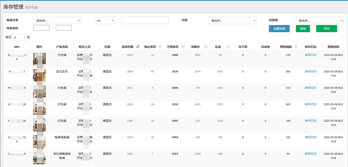The width and height of the screenshot is (348, 167).
Task: Change rows per page dropdown showing 20
Action: tap(19, 37)
